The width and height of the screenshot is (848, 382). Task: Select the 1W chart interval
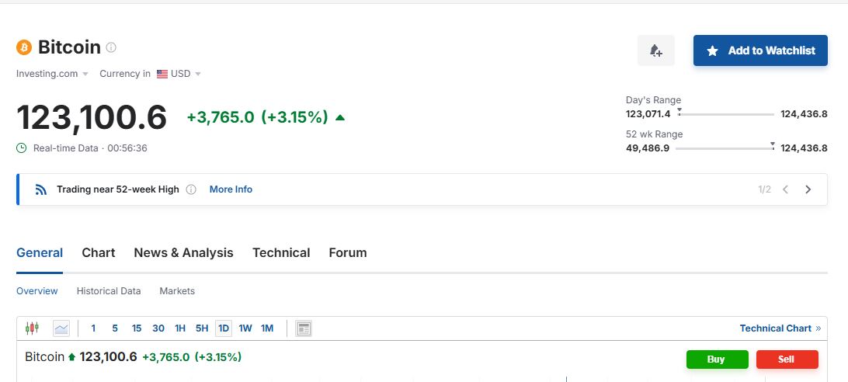[x=245, y=328]
